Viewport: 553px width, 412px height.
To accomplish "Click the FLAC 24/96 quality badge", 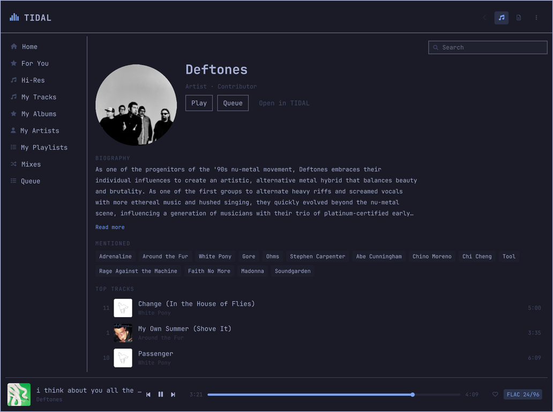I will tap(523, 394).
